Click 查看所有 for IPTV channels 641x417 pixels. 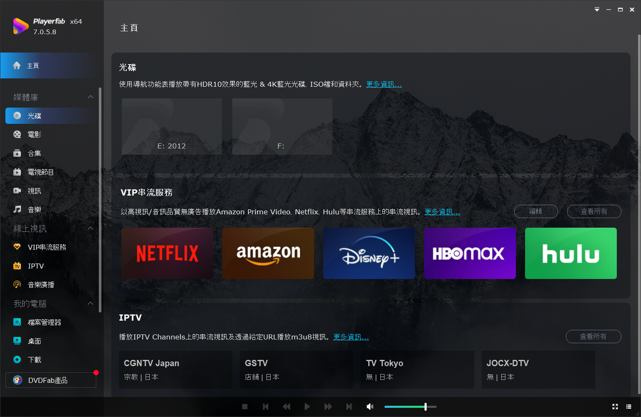(x=593, y=337)
